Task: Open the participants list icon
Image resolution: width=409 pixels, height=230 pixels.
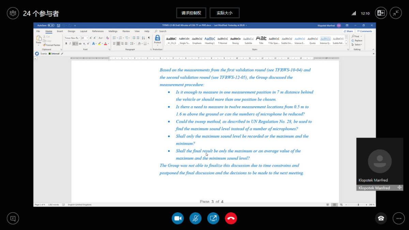Action: click(13, 13)
